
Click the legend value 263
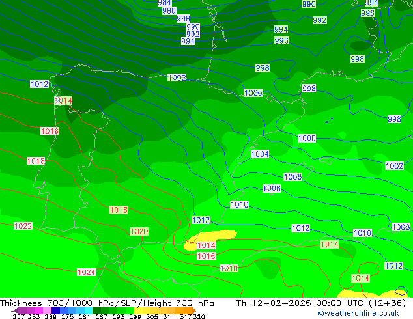34,316
